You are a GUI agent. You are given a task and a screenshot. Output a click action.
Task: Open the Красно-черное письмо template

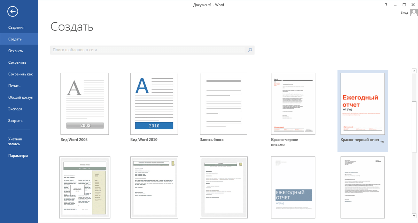293,104
